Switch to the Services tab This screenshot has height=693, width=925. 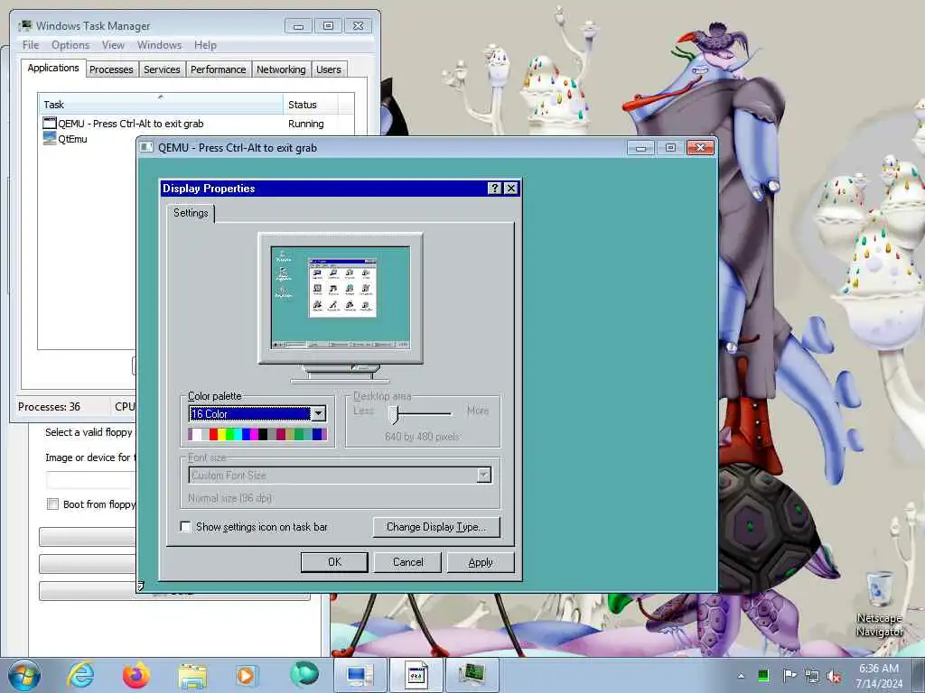162,69
